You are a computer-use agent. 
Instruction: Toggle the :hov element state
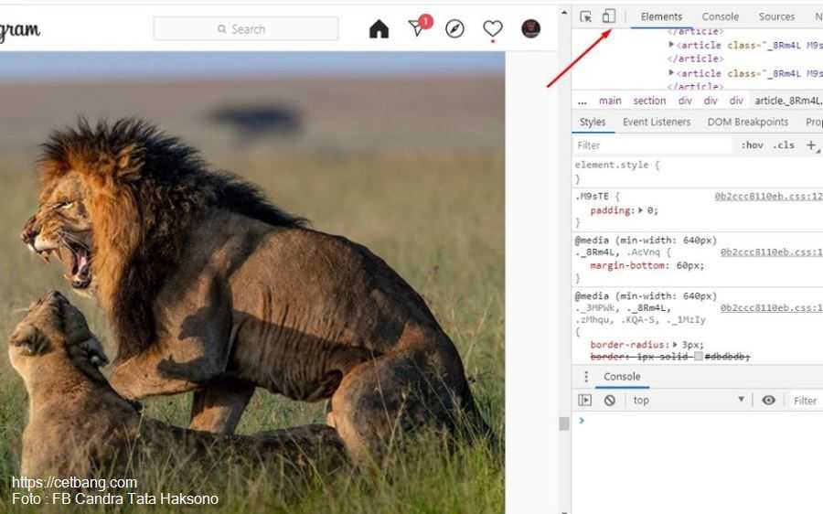pos(752,145)
